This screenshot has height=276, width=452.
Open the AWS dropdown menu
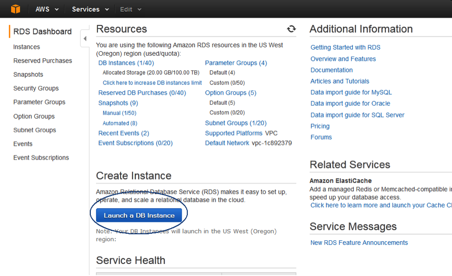click(47, 9)
